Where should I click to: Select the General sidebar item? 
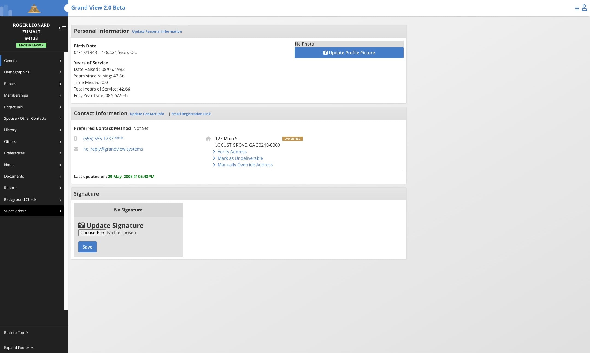tap(32, 61)
